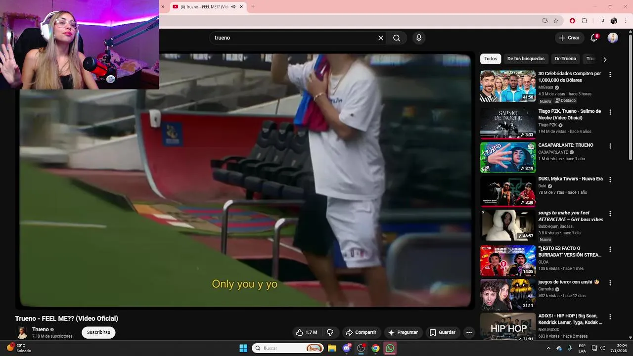This screenshot has width=633, height=356.
Task: Open the Trueno channel name link
Action: click(x=41, y=329)
